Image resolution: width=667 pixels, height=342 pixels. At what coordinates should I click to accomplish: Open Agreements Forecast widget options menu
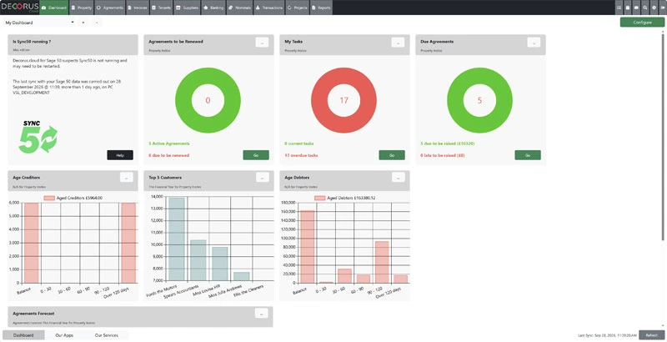[x=261, y=314]
